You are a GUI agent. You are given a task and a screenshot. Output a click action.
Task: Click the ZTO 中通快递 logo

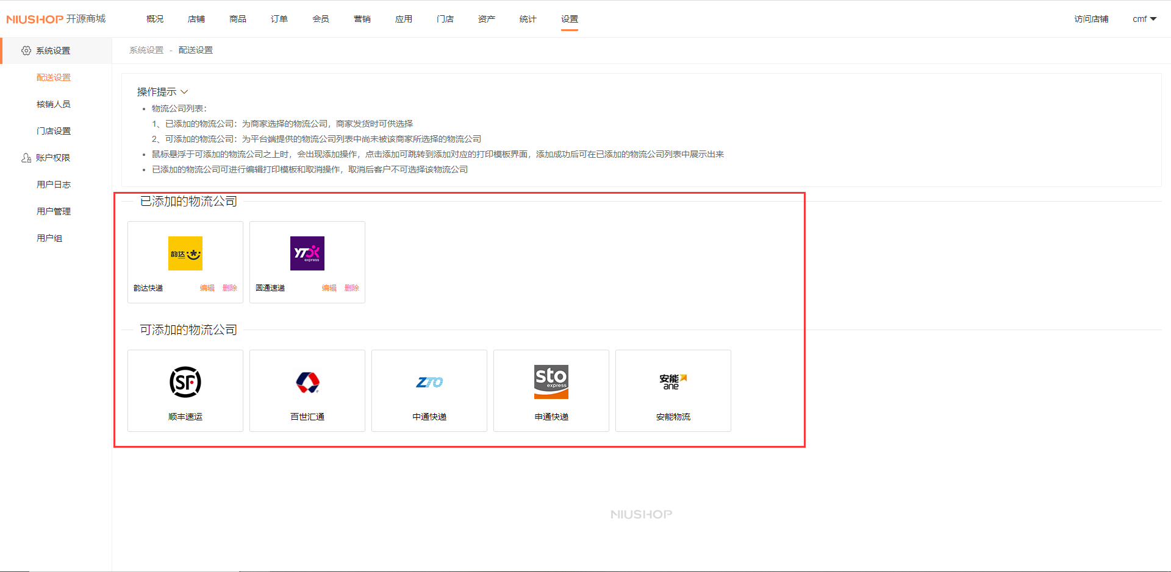429,382
